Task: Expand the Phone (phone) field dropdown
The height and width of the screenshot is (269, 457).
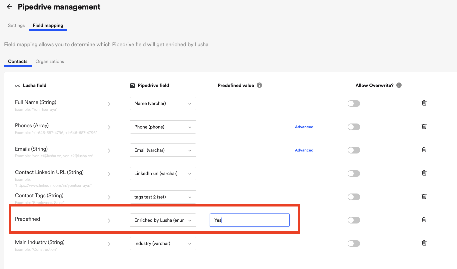Action: 163,127
